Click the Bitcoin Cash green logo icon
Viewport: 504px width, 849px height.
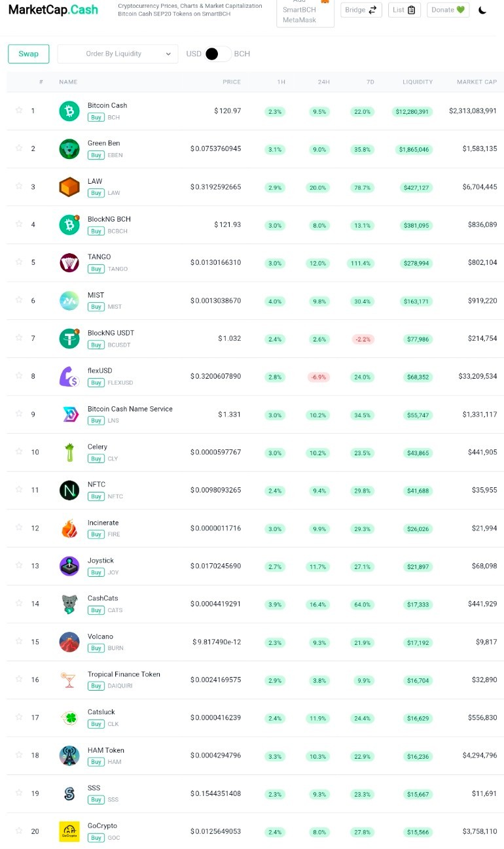coord(69,111)
